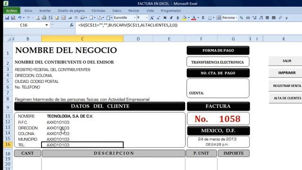The image size is (302, 170).
Task: Click the date 24 de marzo de 2013
Action: 217,139
